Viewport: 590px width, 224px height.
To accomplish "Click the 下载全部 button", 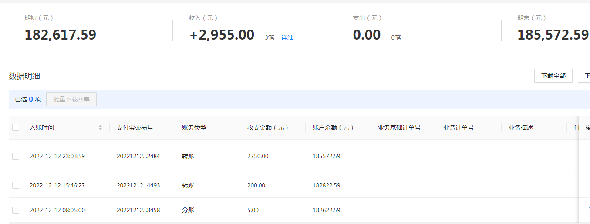I will [553, 76].
